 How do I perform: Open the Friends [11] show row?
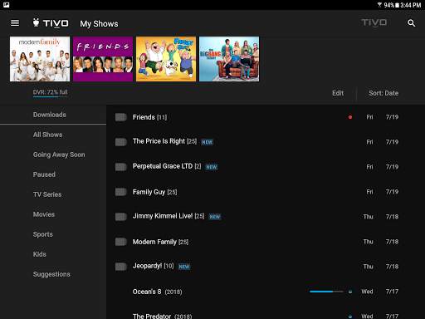coord(266,117)
